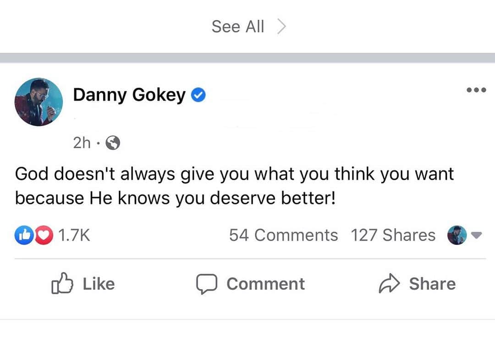Open the three-dot post options menu

click(476, 90)
